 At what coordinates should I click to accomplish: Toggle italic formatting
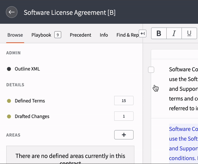(174, 33)
